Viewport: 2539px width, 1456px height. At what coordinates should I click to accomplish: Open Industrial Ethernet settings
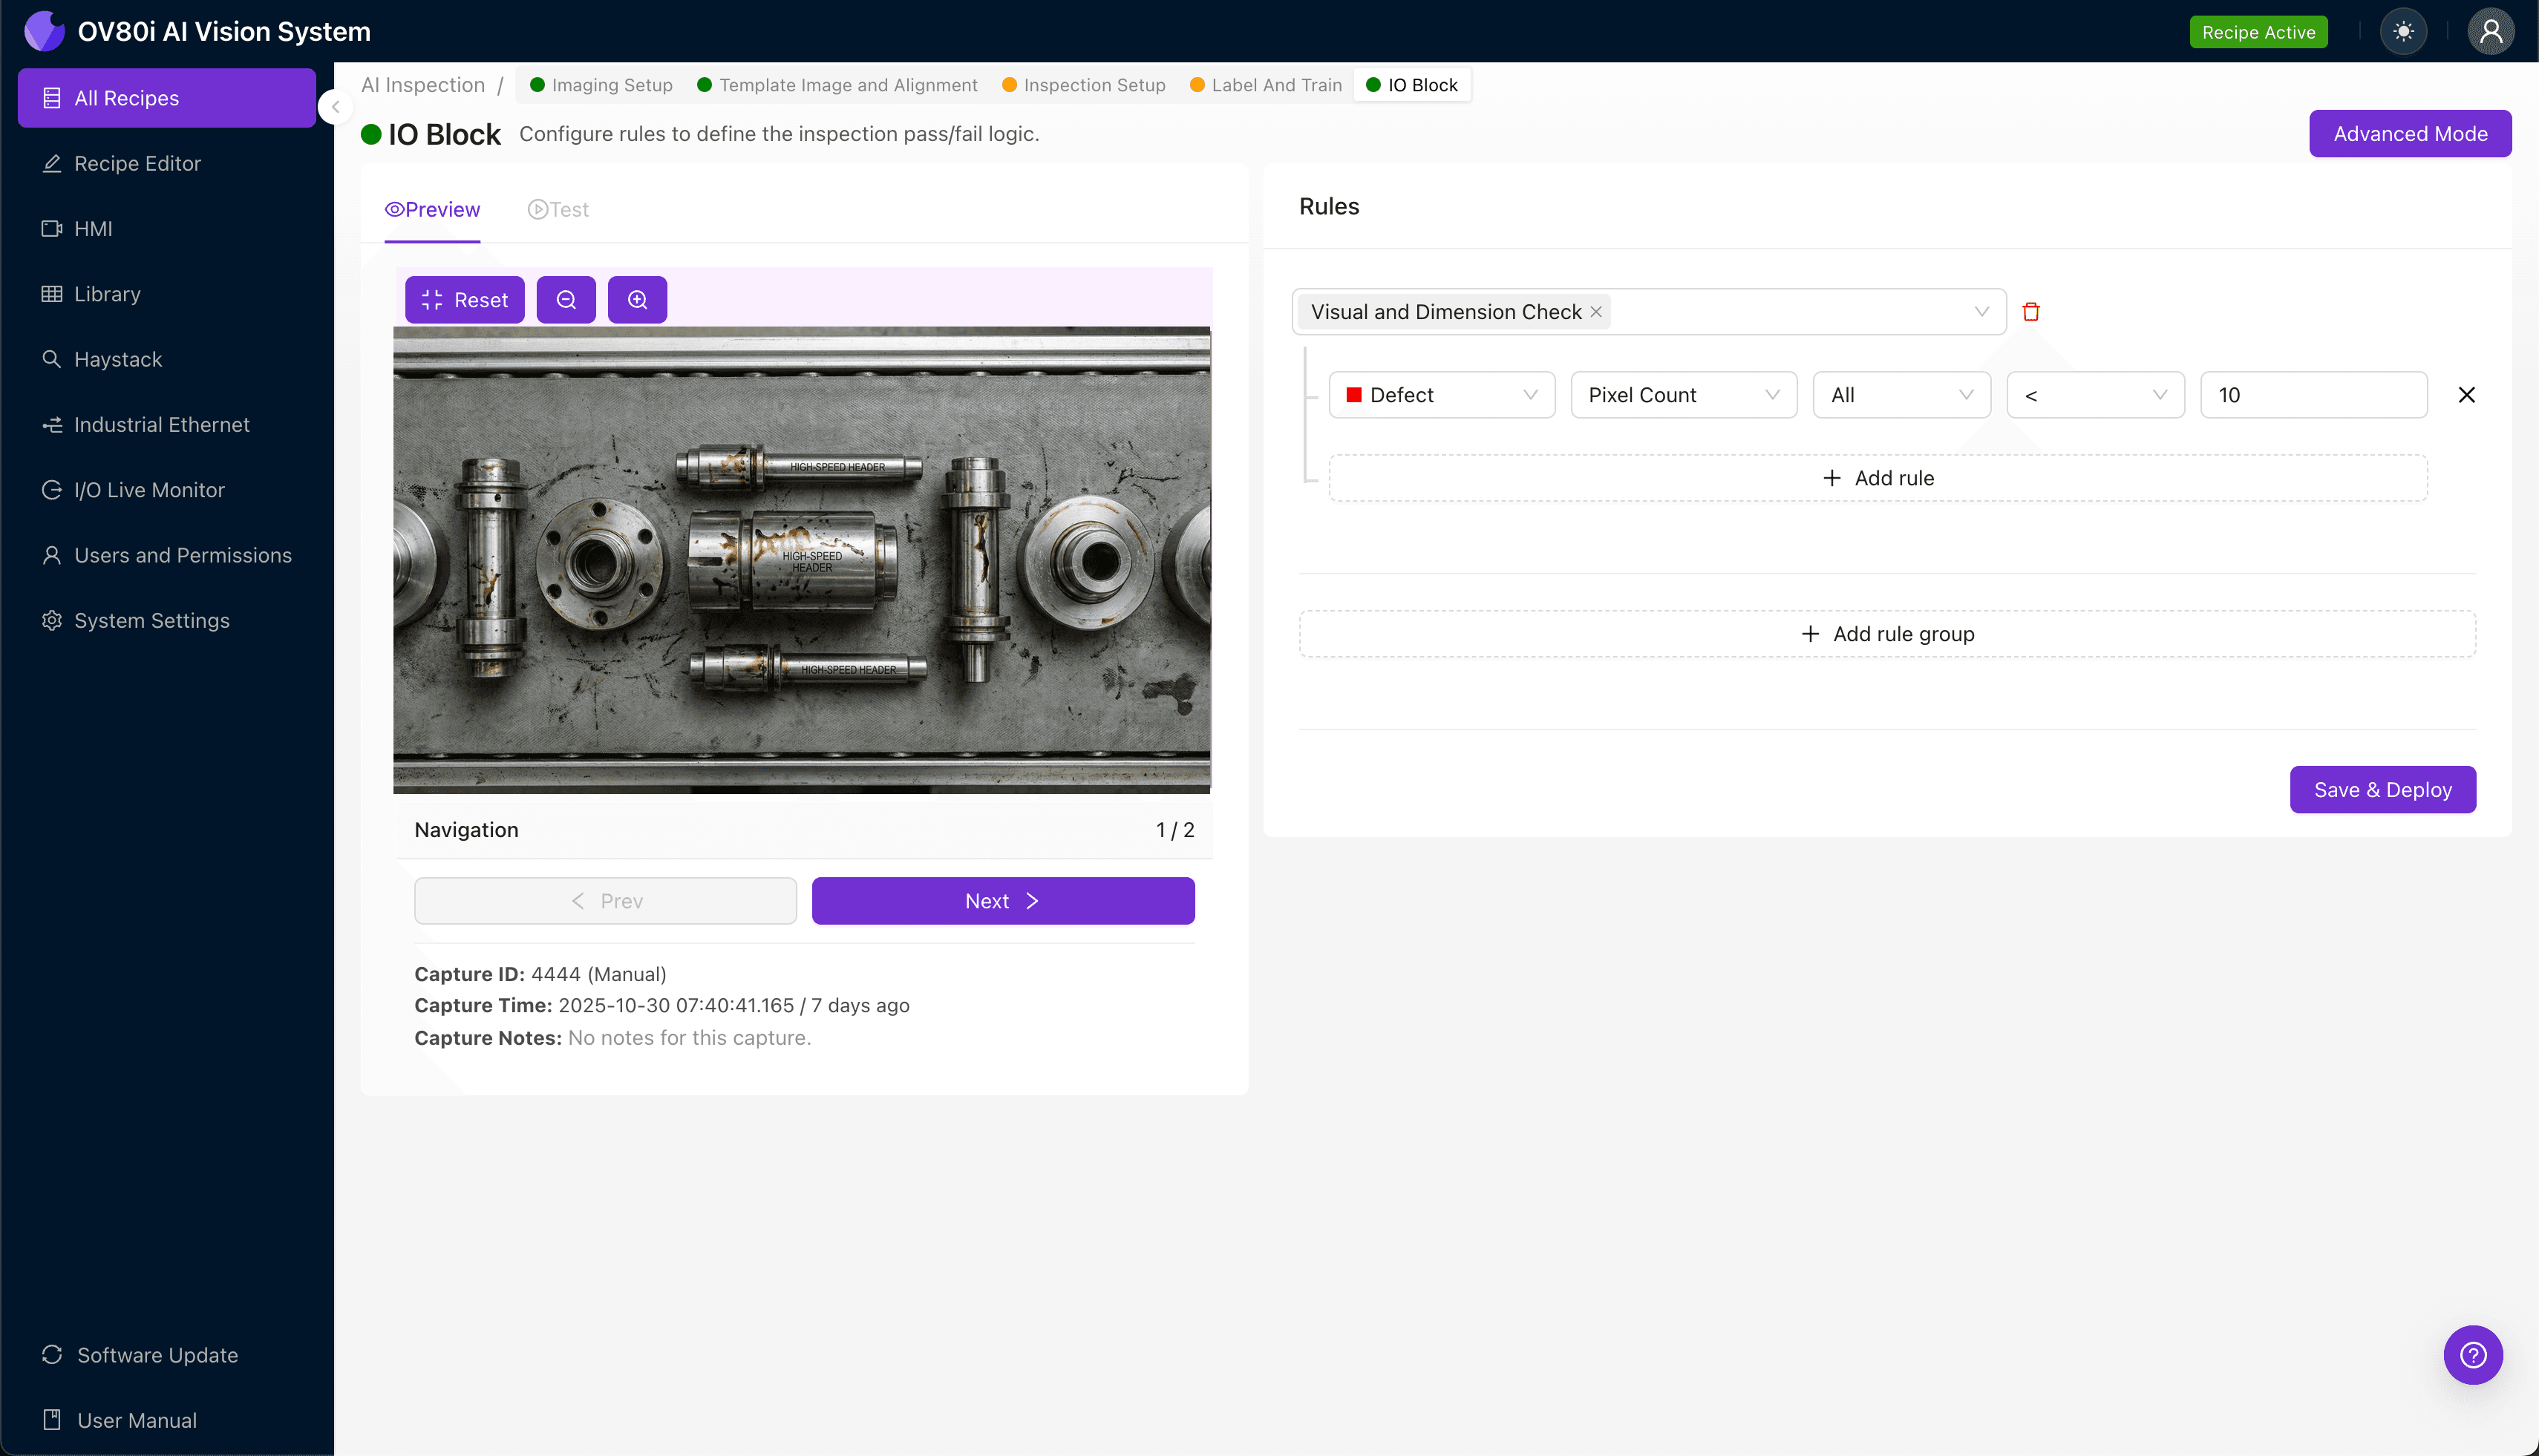click(161, 424)
